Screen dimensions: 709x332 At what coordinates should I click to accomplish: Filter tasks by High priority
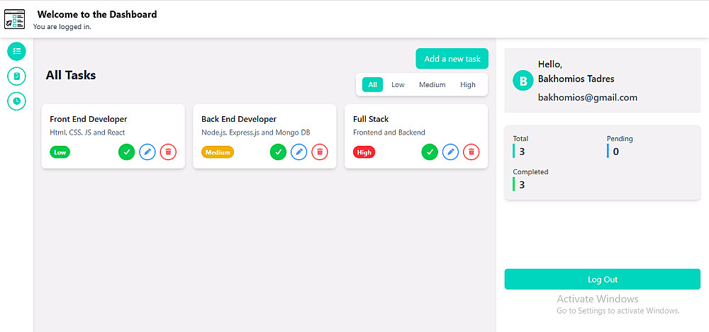[468, 84]
